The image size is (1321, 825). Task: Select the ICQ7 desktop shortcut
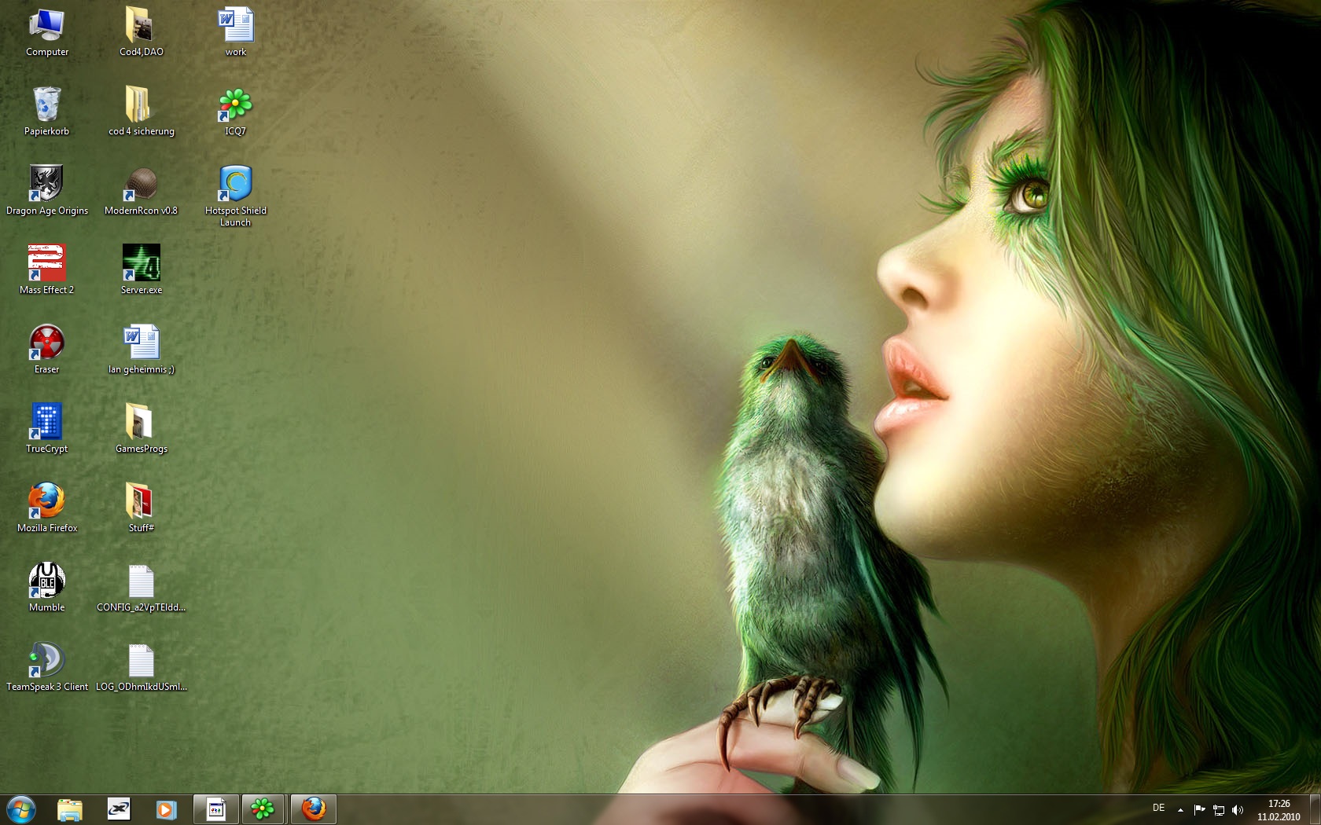(236, 112)
